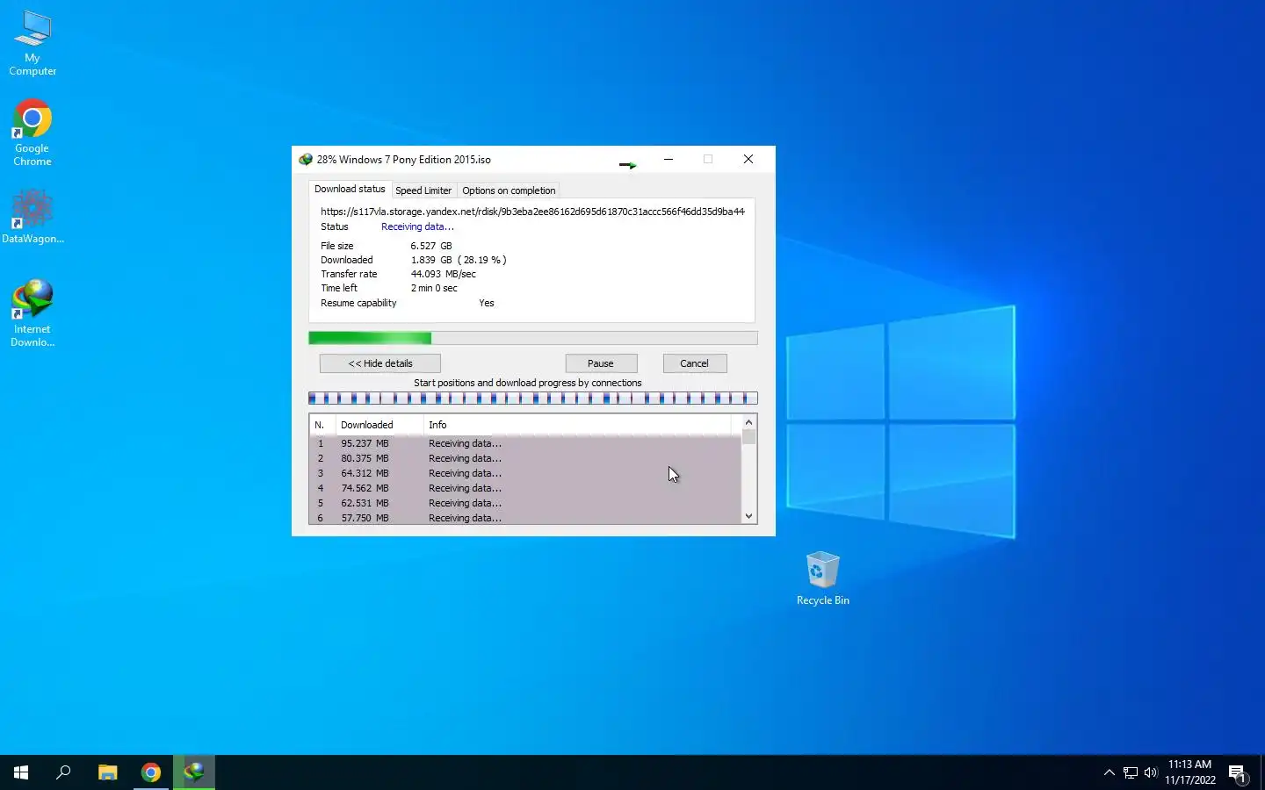Open the notification center icon
Screen dimensions: 1265x790
pos(1238,773)
